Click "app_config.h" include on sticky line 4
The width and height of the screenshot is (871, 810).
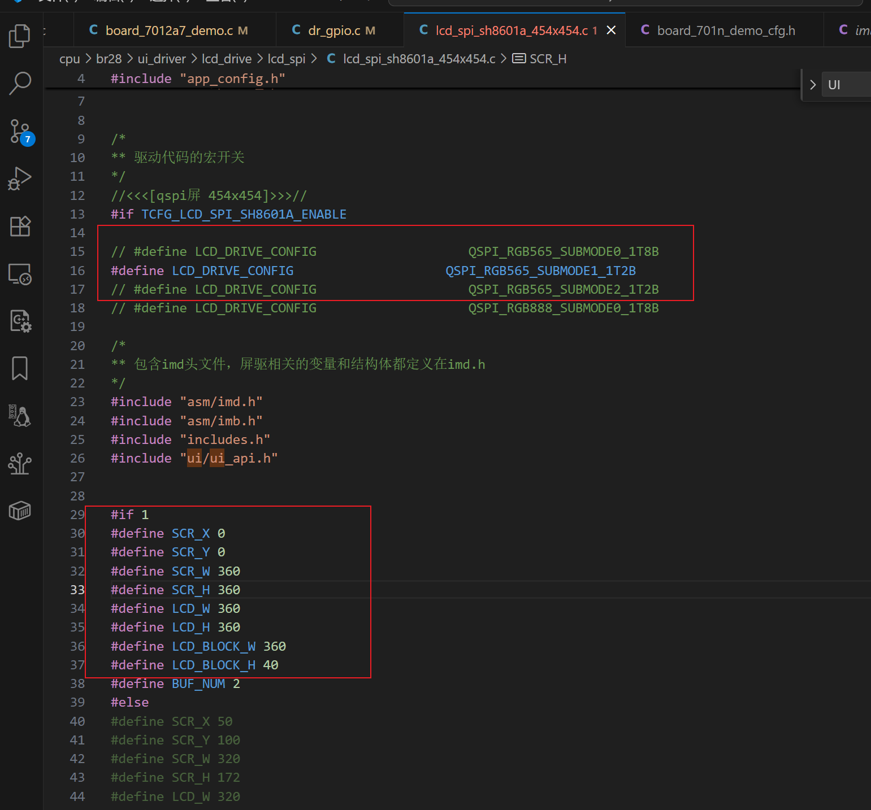(x=233, y=79)
